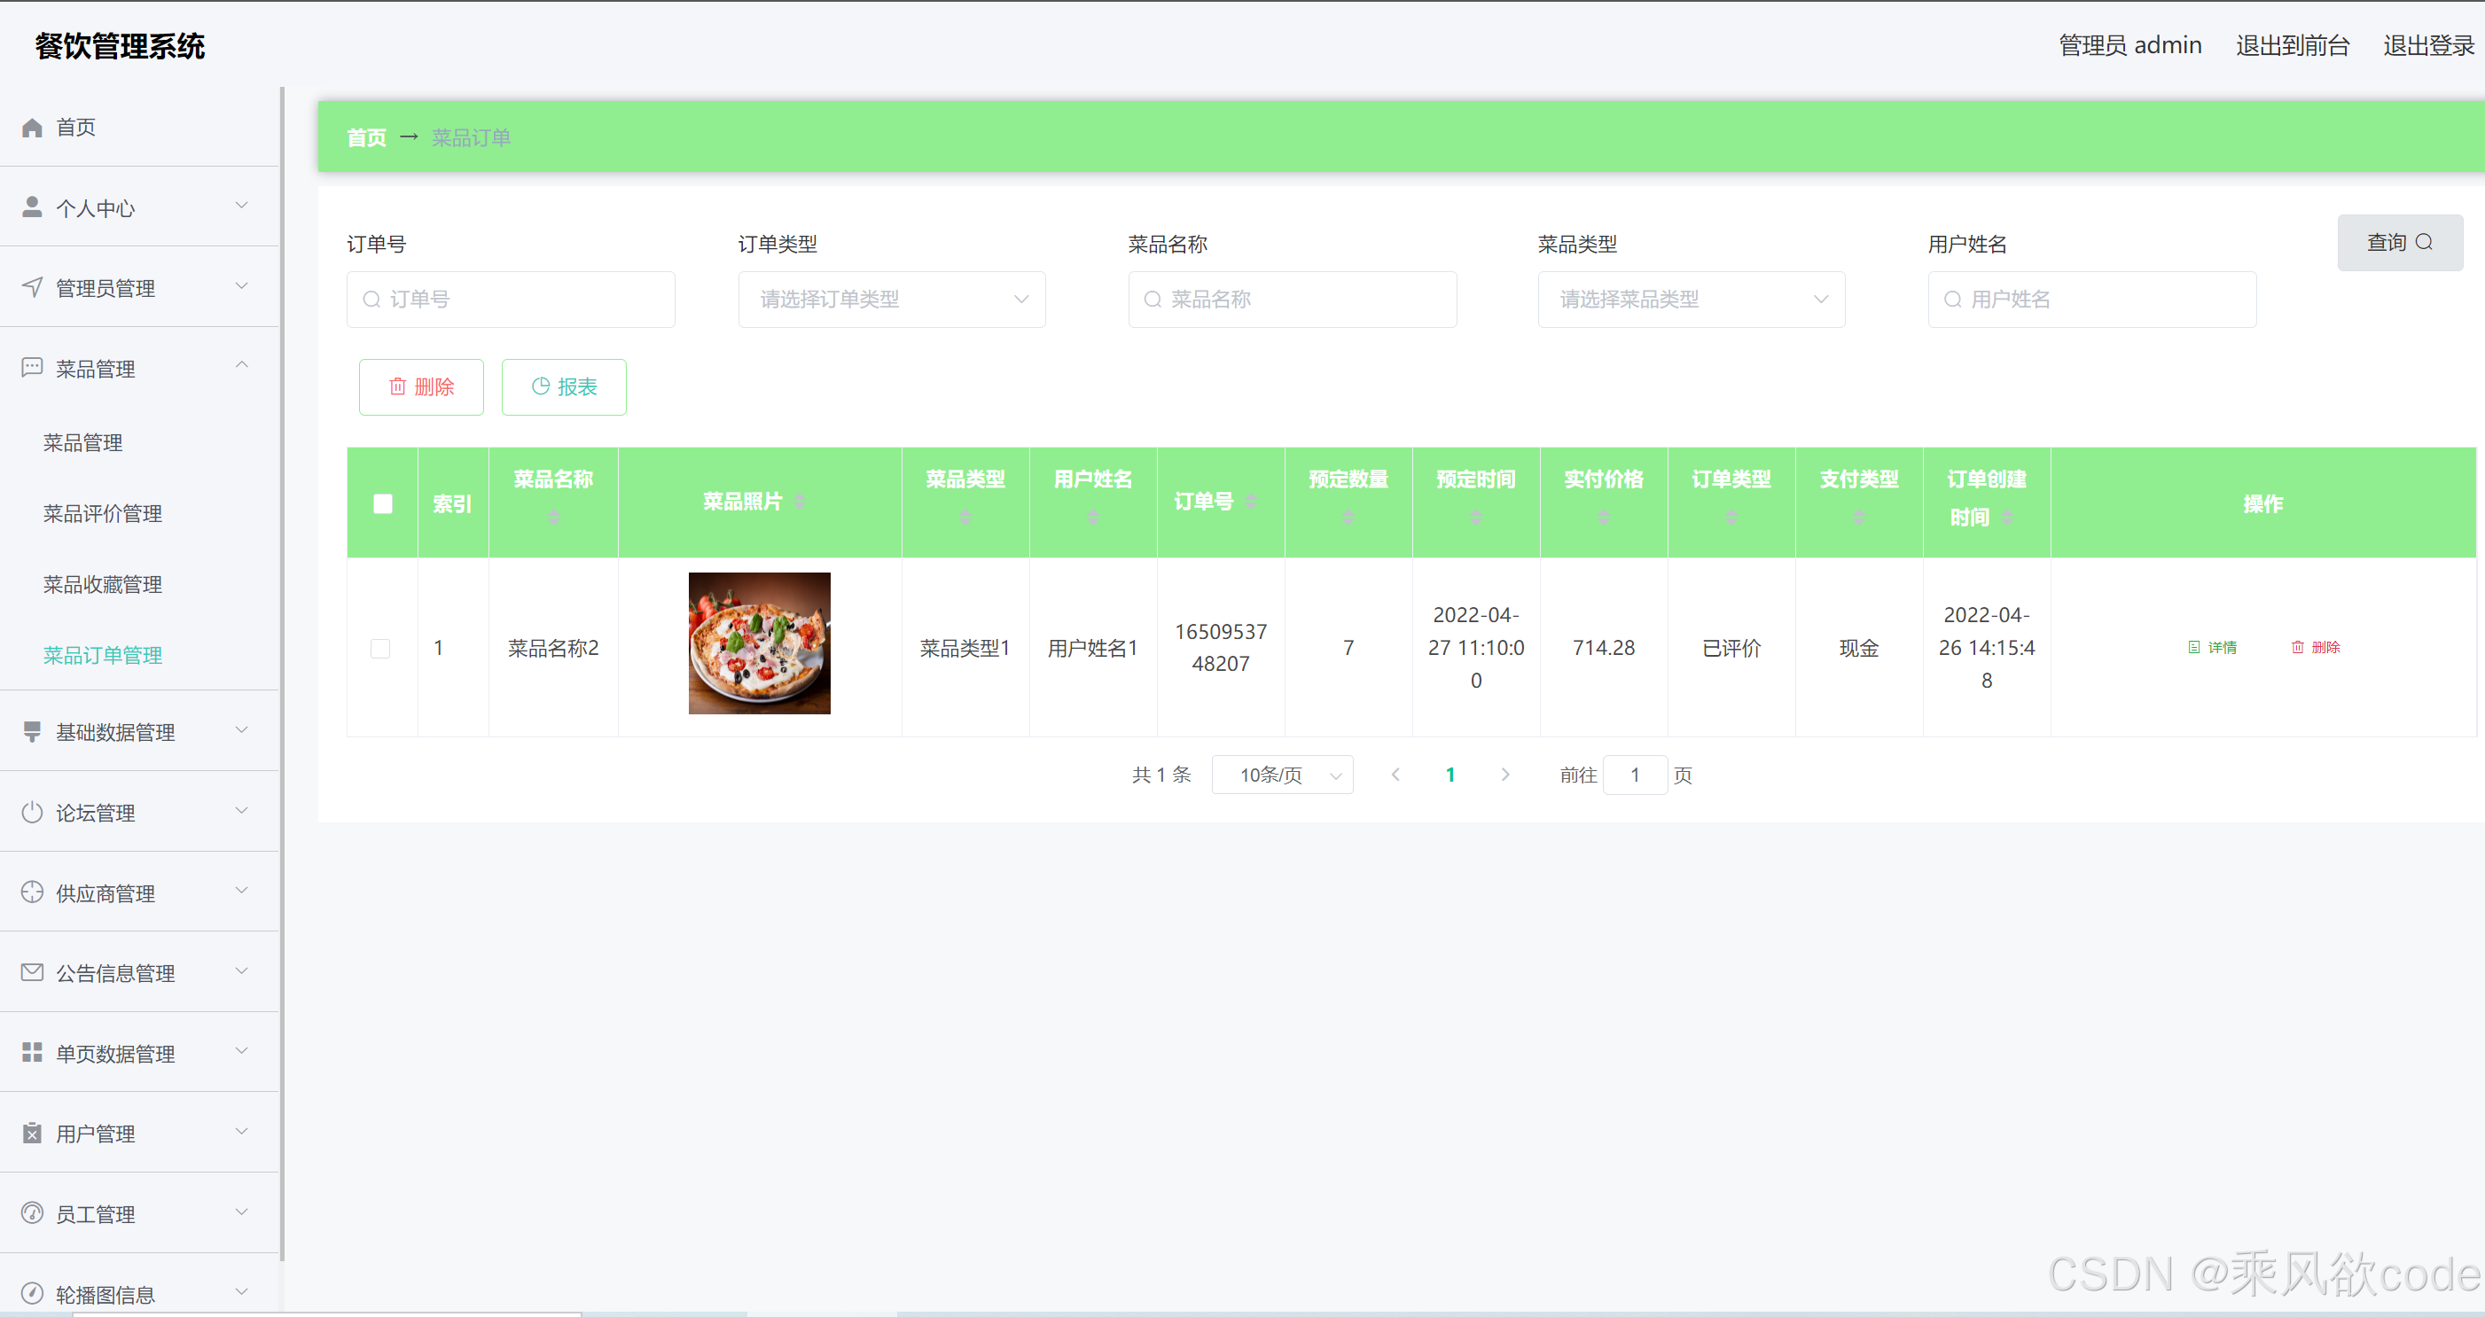The image size is (2485, 1317).
Task: Click the person icon for 个人中心
Action: pos(32,207)
